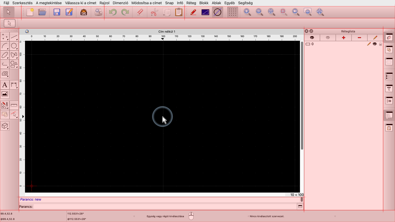
Task: Click the insert image tool
Action: click(5, 94)
